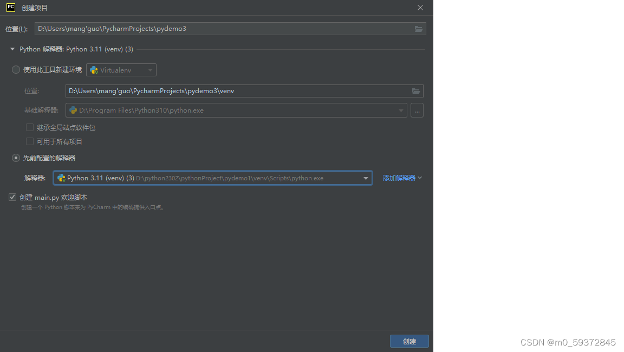Open the Virtualenv tool dropdown
The width and height of the screenshot is (624, 352).
pyautogui.click(x=121, y=70)
